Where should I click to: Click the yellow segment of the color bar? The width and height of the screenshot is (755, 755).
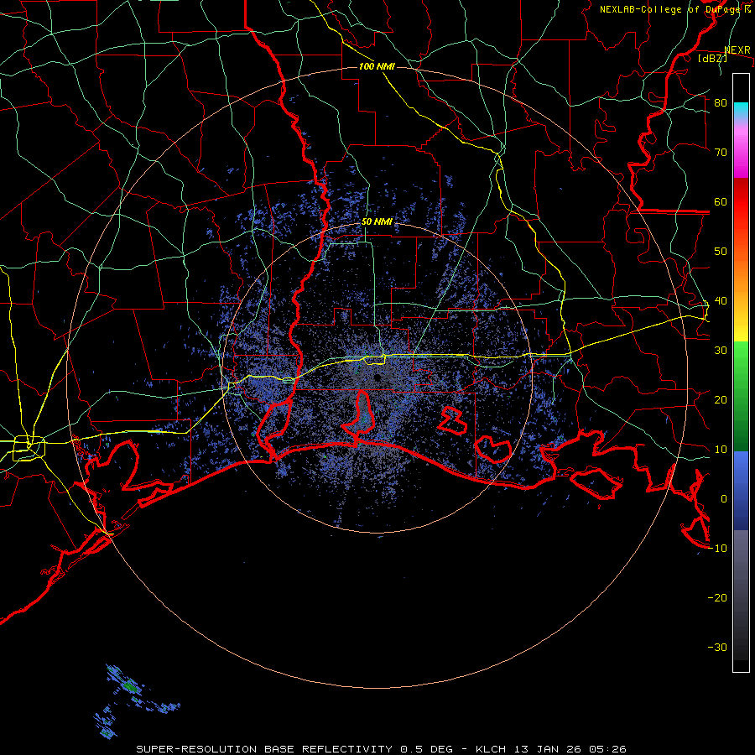(x=741, y=325)
